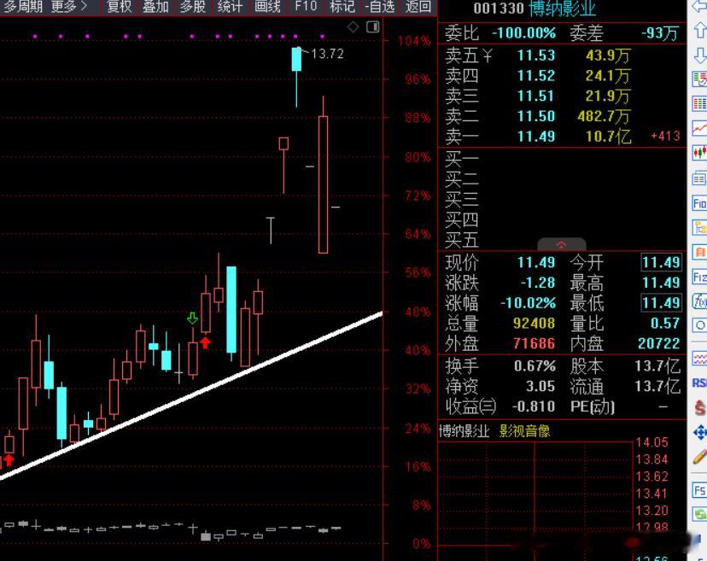Select the 画线 drawing tool

click(x=266, y=7)
